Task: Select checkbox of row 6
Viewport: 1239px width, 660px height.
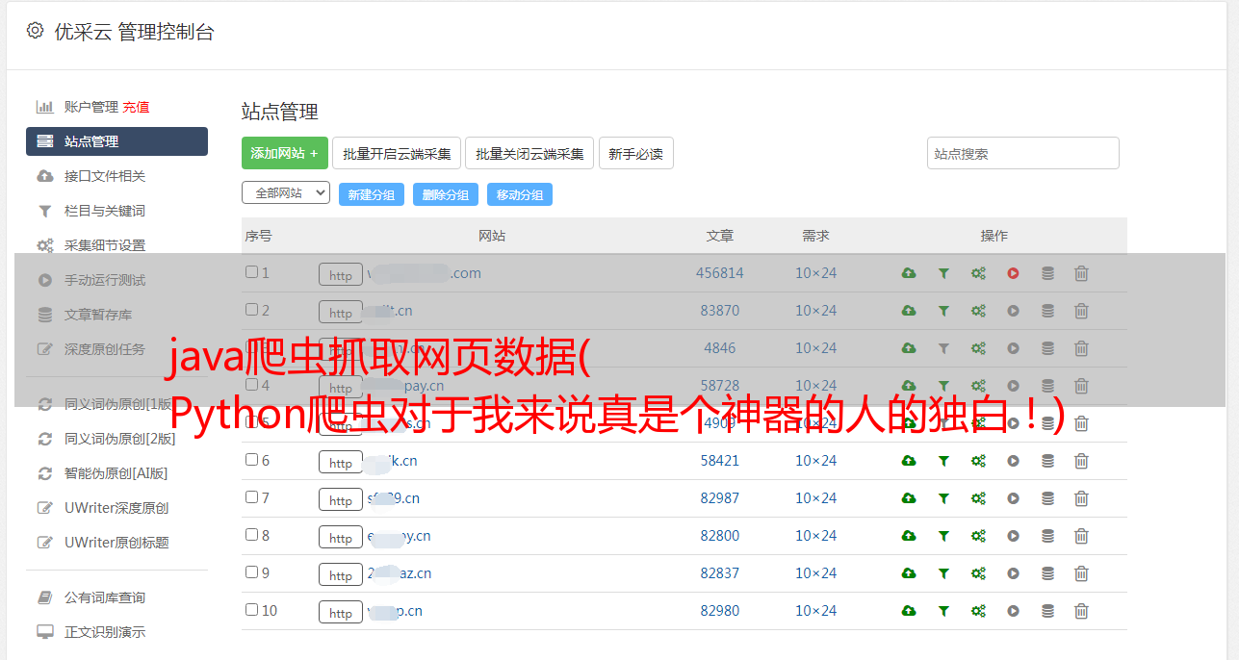Action: coord(251,460)
